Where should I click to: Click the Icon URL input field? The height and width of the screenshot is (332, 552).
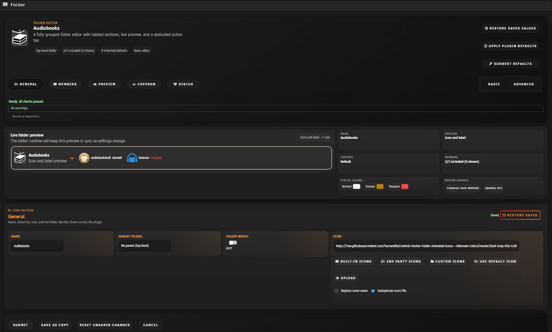click(426, 246)
